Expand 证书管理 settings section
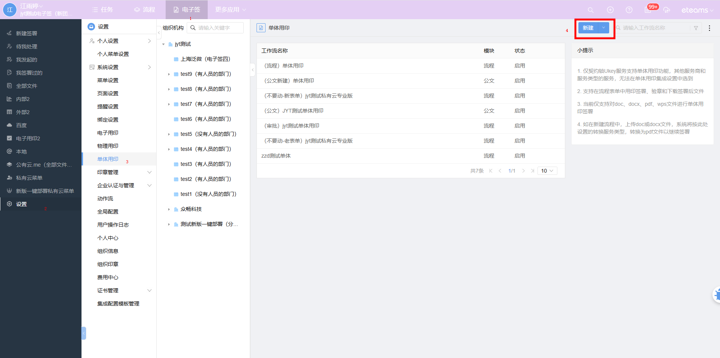720x358 pixels. click(x=149, y=290)
